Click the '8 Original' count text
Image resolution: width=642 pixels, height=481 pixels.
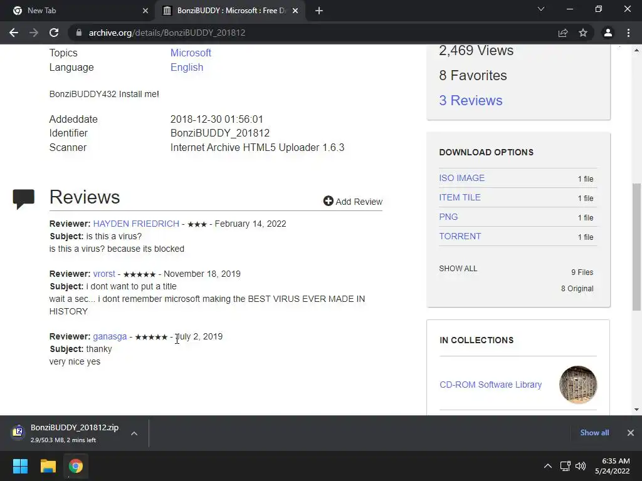tap(577, 288)
